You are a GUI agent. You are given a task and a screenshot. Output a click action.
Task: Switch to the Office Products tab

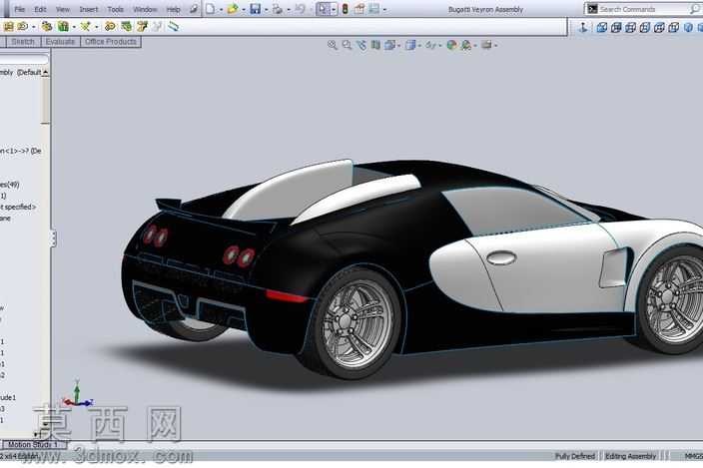click(110, 41)
